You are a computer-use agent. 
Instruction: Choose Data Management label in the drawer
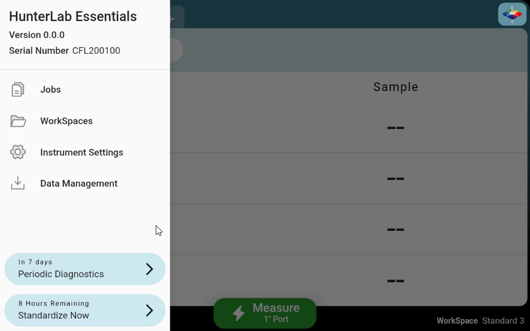(79, 183)
